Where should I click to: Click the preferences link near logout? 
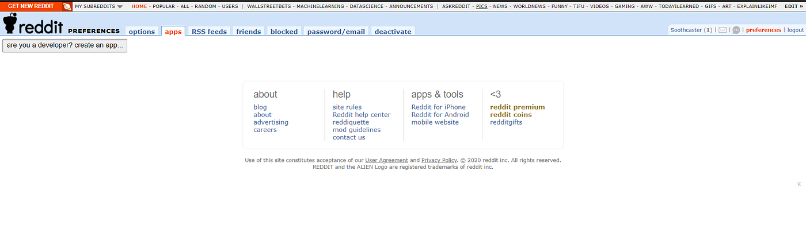763,30
